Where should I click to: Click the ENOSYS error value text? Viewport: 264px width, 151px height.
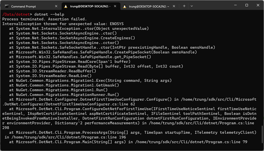pos(117,24)
